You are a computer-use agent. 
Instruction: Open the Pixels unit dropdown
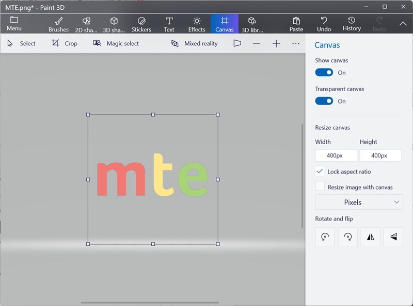coord(358,202)
